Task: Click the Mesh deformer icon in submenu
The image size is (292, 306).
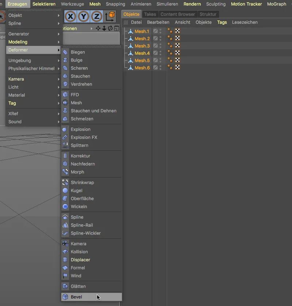Action: (65, 103)
